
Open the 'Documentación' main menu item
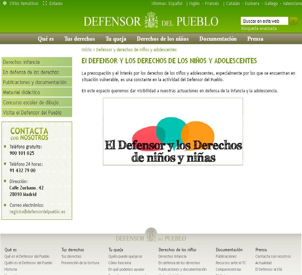click(x=218, y=39)
